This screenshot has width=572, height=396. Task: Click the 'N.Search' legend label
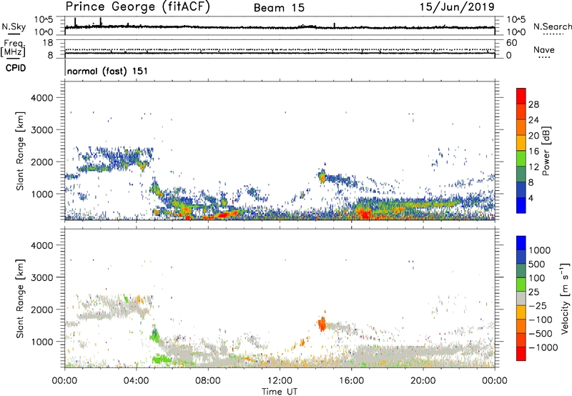click(552, 26)
